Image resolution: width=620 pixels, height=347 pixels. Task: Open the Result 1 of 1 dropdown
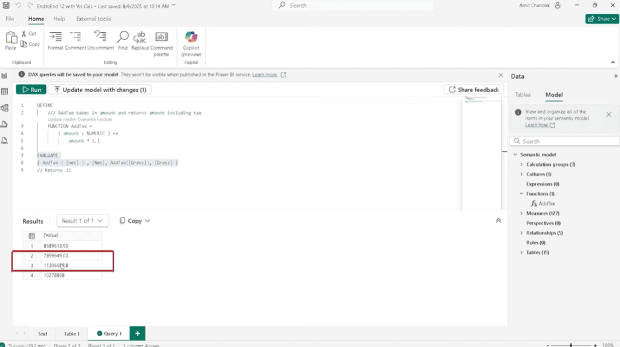[82, 221]
